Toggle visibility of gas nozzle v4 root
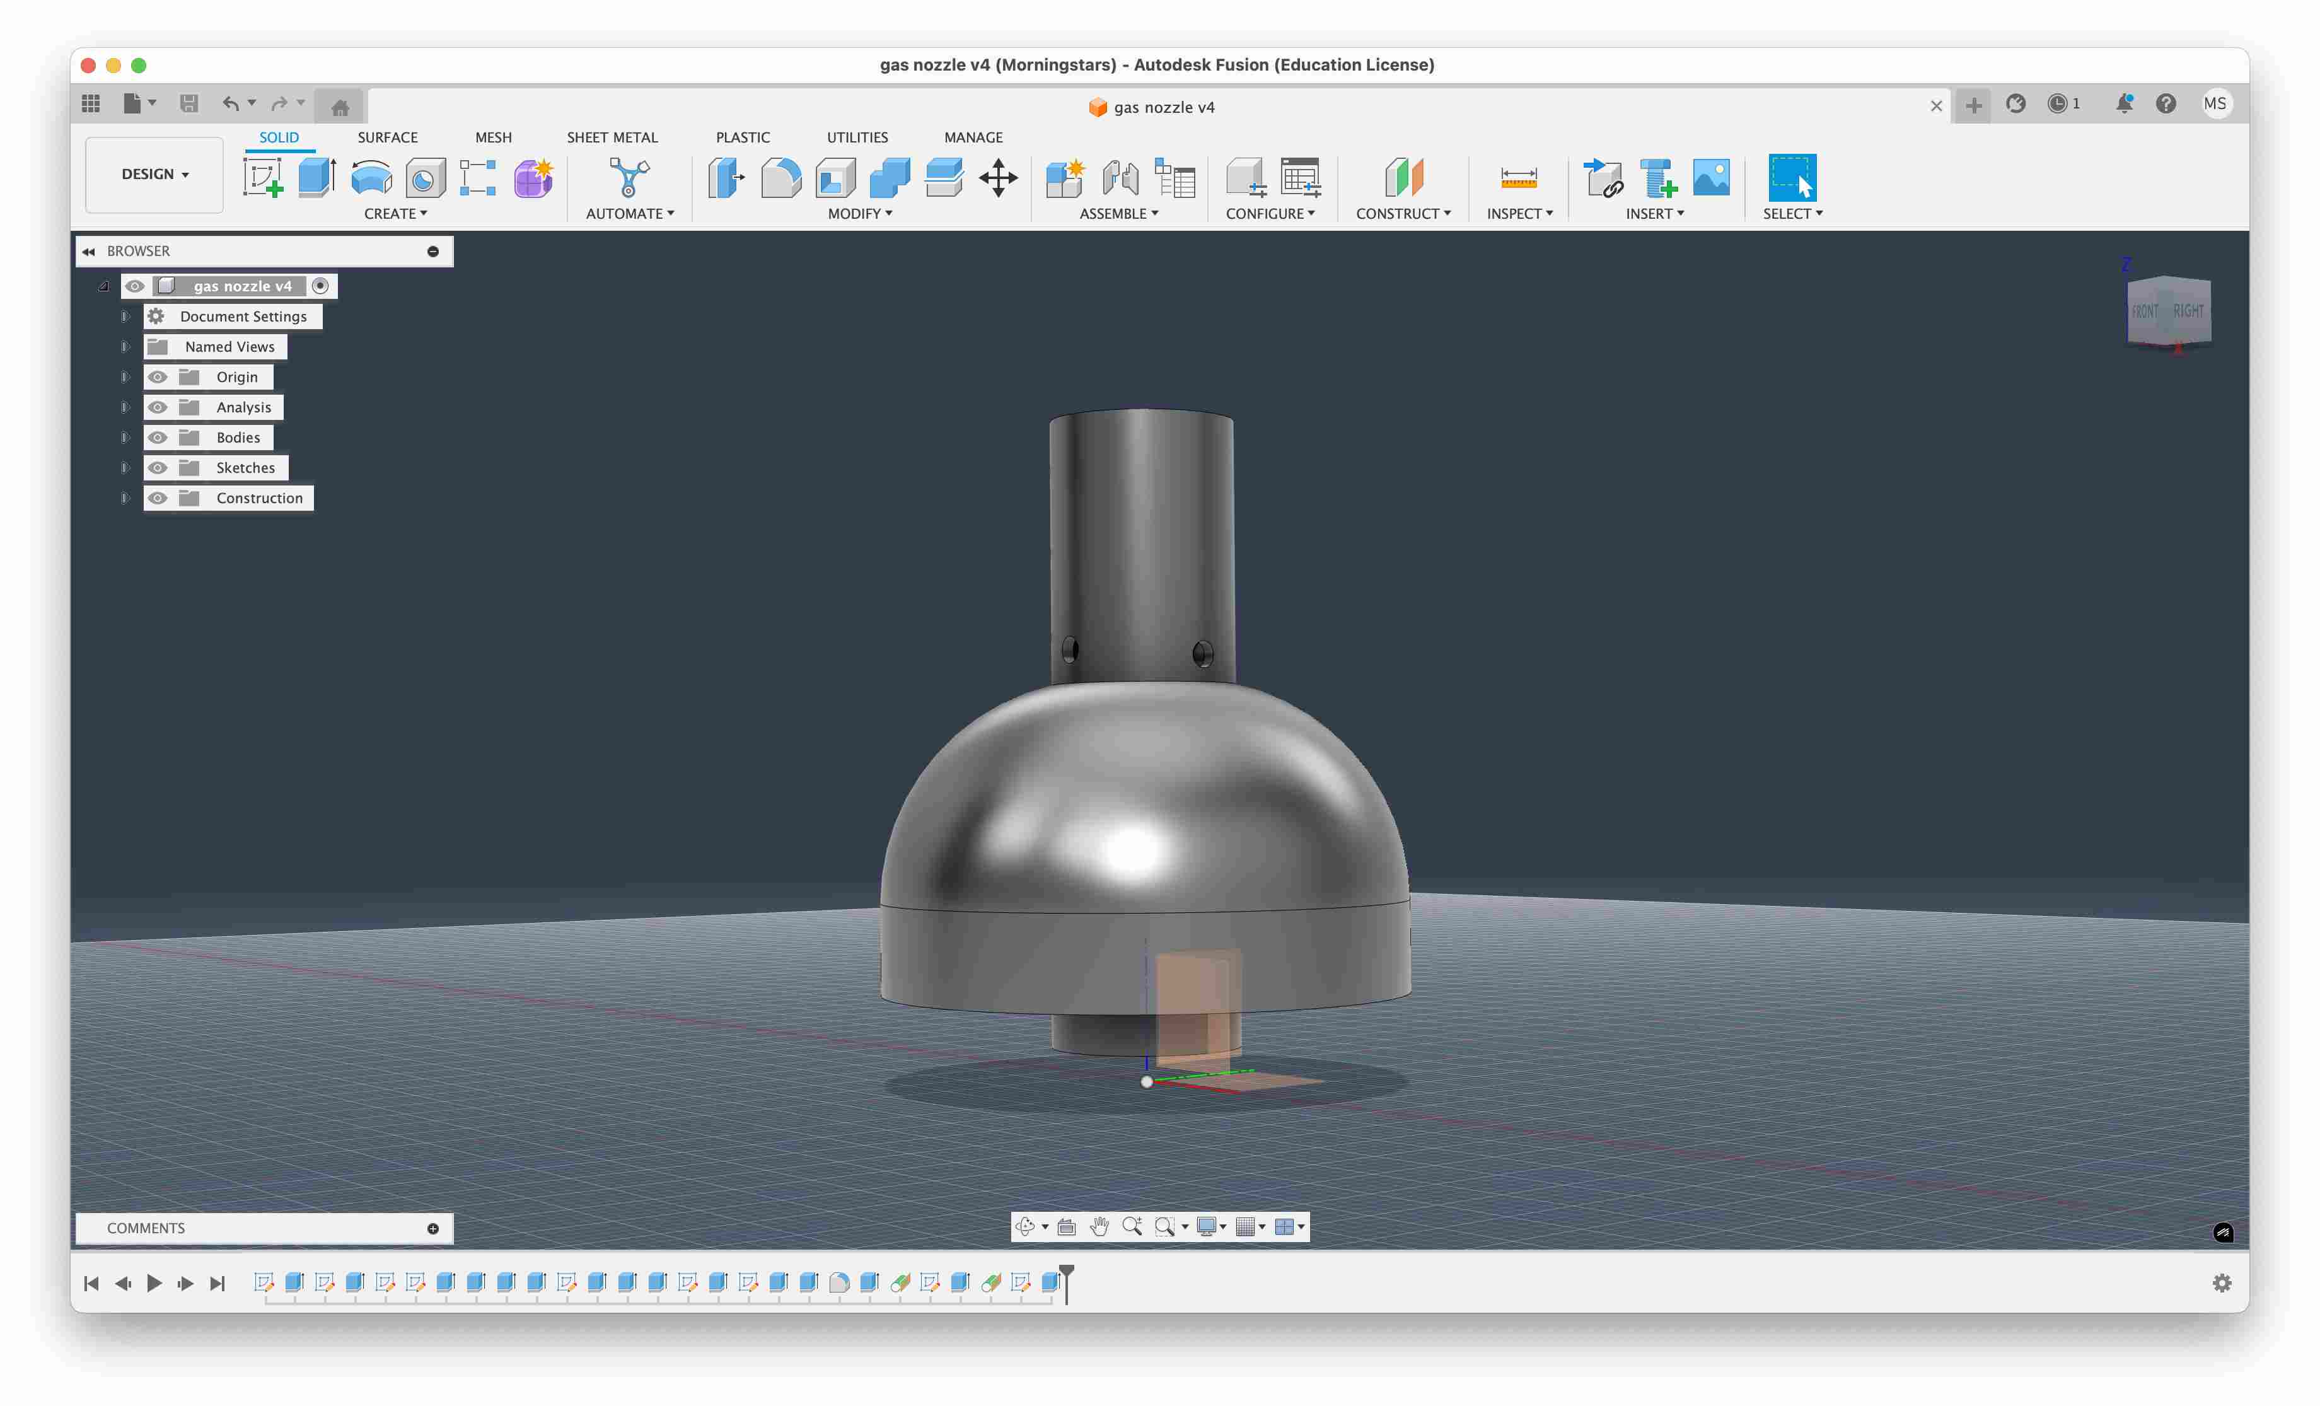Screen dimensions: 2320x1406 [x=135, y=286]
